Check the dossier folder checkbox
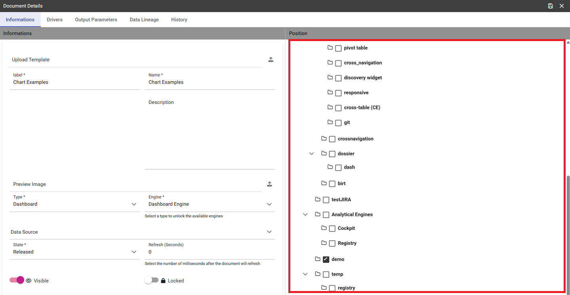 [332, 154]
